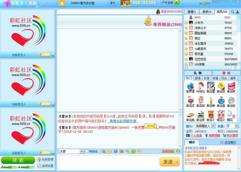
Task: Click the green dice icon in chat toolbar
Action: click(x=133, y=152)
